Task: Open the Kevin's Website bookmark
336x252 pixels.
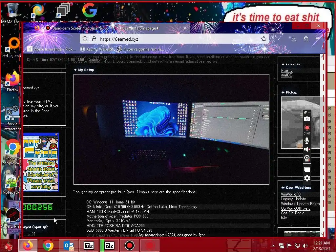Action: 96,49
